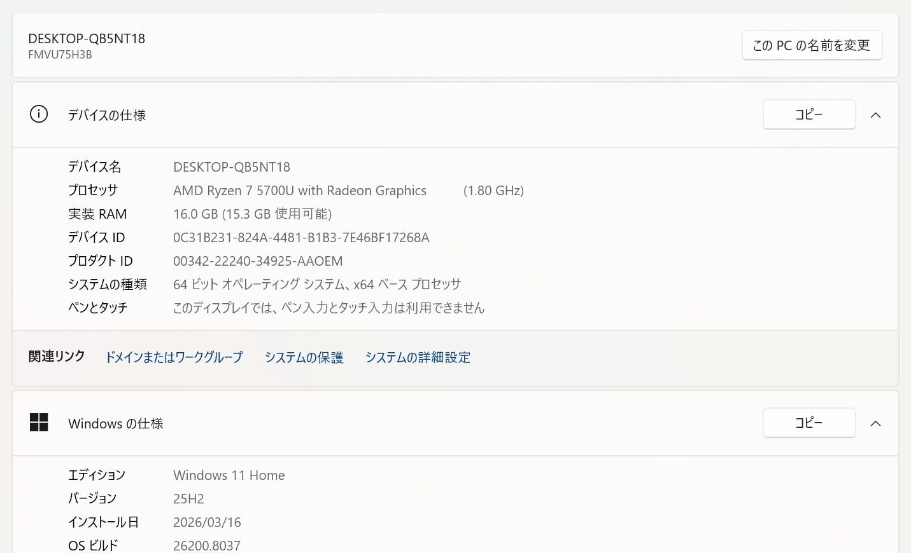Copy the Windows specifications with コピー
911x553 pixels.
pos(809,423)
